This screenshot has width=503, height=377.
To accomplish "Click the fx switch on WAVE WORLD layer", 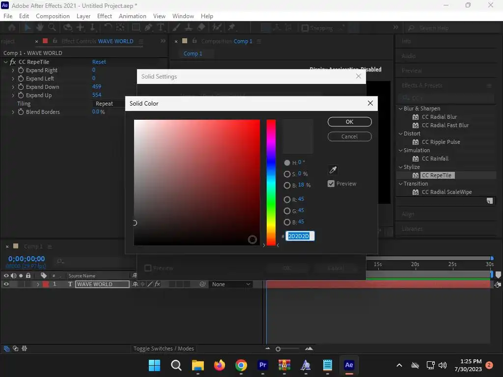I will click(x=157, y=284).
